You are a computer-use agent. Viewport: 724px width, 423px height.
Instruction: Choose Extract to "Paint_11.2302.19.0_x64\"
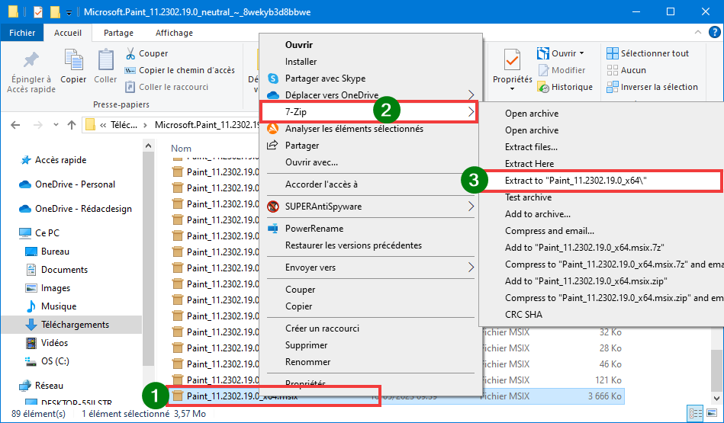coord(602,181)
